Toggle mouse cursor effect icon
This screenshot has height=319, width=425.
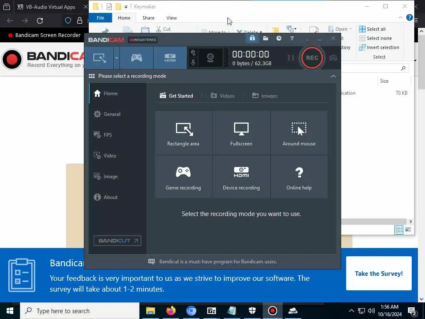[x=193, y=53]
